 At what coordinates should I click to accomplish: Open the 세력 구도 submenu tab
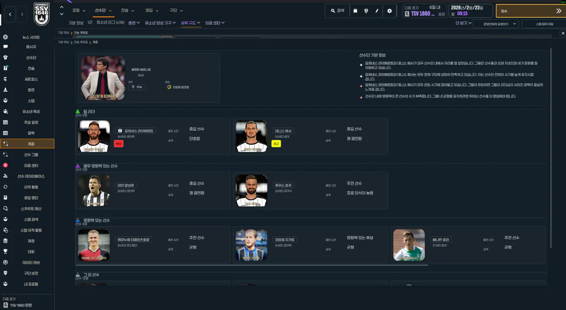click(x=191, y=23)
